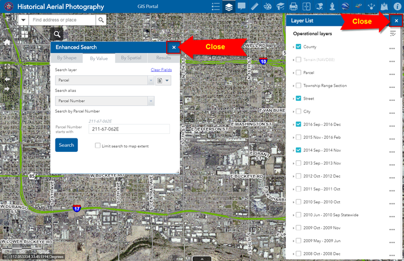Switch to the By Shape tab
This screenshot has width=404, height=261.
coord(67,58)
